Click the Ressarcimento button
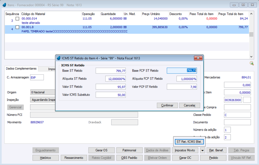 coord(74,158)
